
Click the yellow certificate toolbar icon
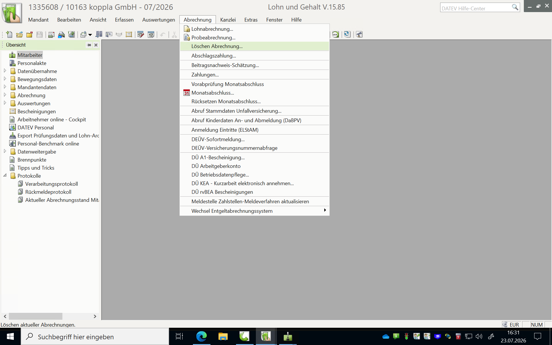[129, 34]
